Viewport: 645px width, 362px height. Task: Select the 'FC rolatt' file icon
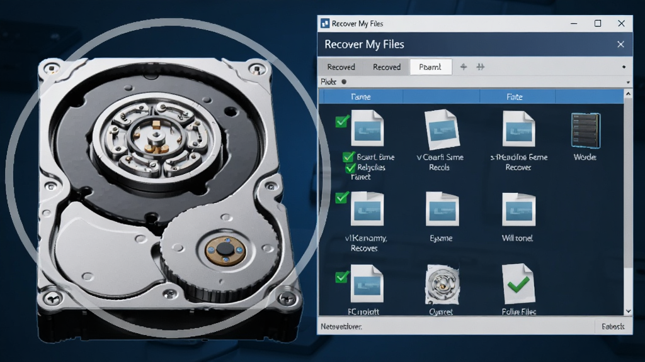[367, 283]
